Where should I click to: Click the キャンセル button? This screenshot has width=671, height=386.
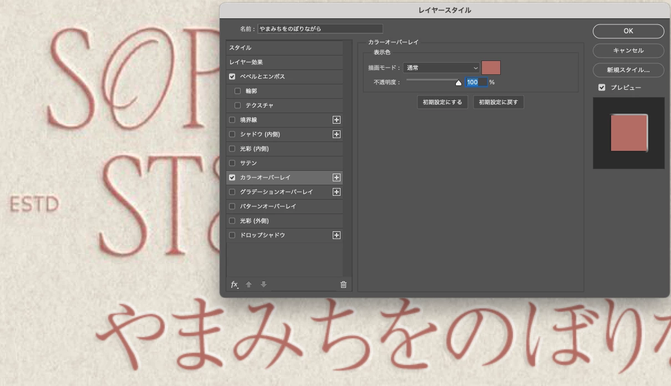628,50
